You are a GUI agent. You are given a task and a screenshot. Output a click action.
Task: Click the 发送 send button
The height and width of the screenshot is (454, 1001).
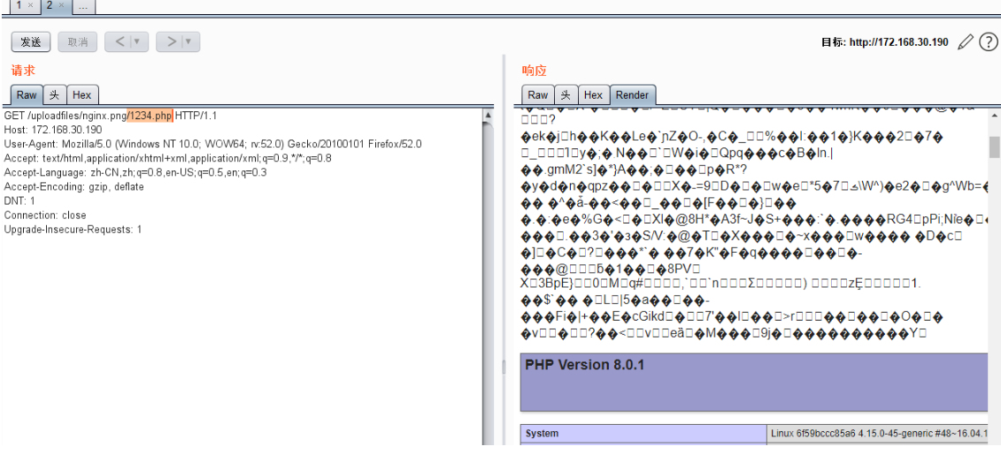click(31, 42)
